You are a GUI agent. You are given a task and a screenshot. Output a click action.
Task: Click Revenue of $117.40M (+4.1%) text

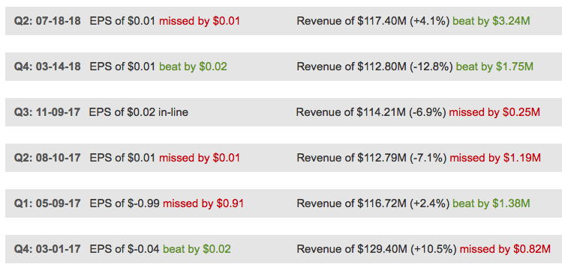373,21
